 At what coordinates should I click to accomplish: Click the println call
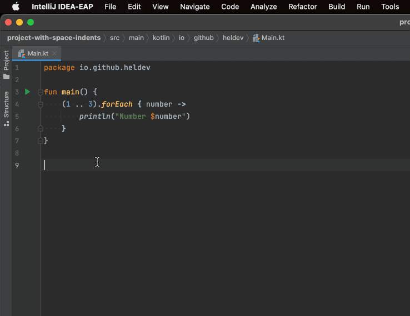[95, 116]
